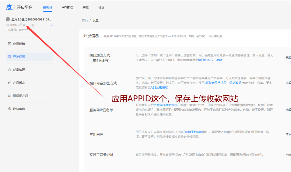Open the 学堂 tab
The image size is (291, 172).
(86, 7)
